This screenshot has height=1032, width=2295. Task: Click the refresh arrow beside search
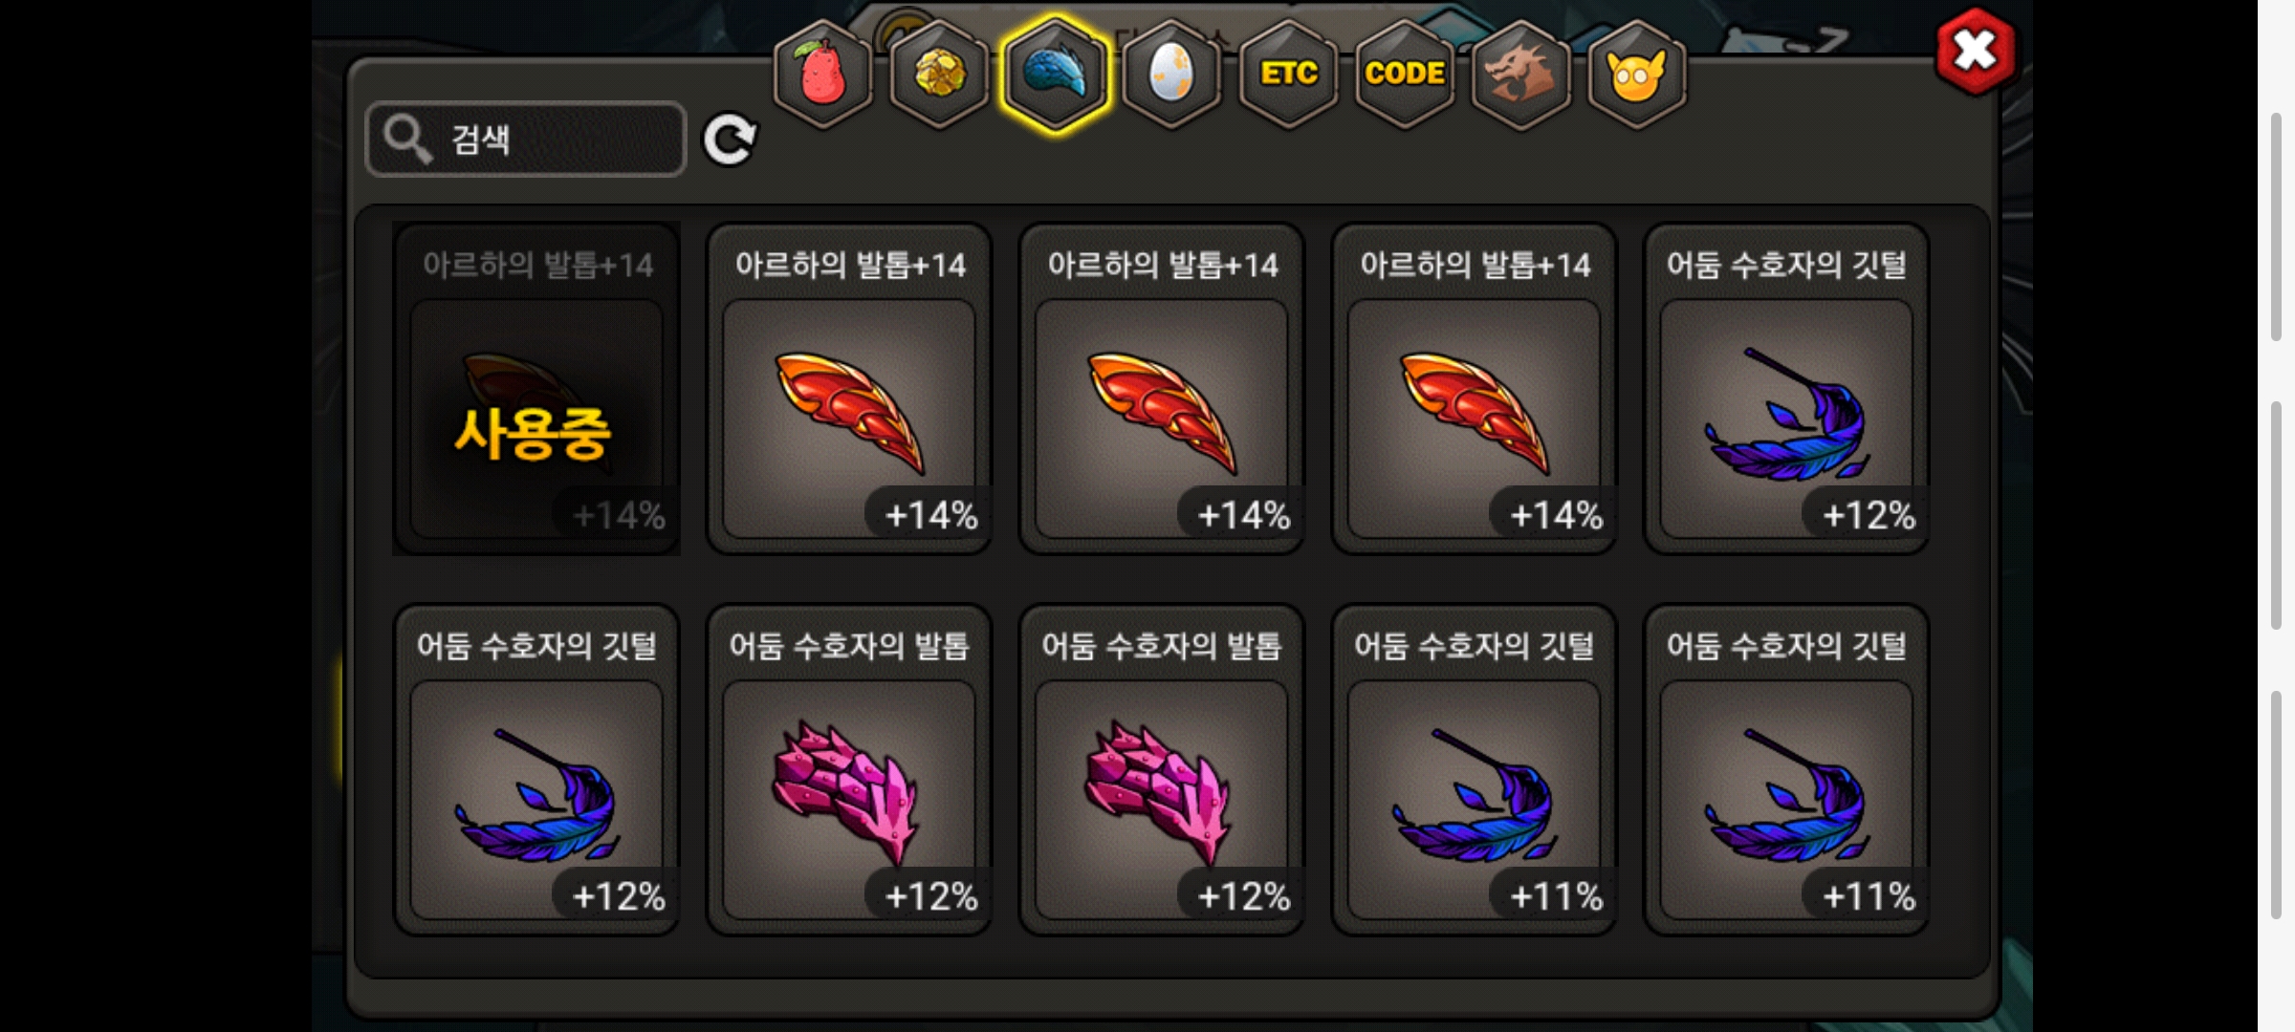point(730,140)
